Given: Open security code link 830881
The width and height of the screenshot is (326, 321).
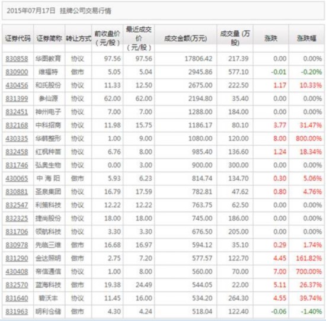Looking at the screenshot, I should [x=17, y=192].
